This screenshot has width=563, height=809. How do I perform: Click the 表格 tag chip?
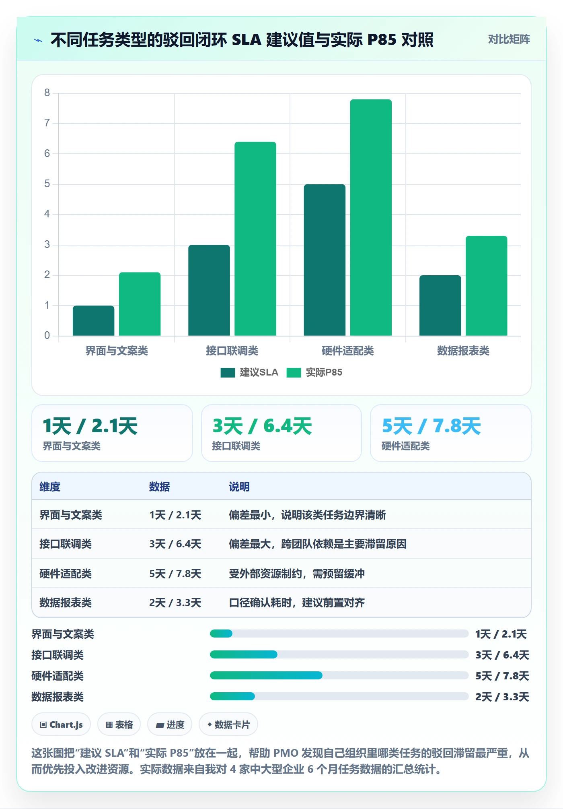coord(119,724)
